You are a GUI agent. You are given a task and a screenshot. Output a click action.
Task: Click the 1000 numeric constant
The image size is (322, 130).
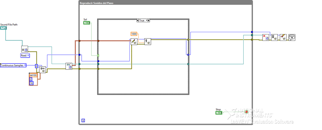(134, 34)
